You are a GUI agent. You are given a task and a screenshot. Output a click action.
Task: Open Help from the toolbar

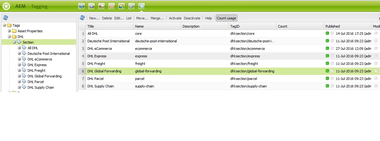[209, 18]
